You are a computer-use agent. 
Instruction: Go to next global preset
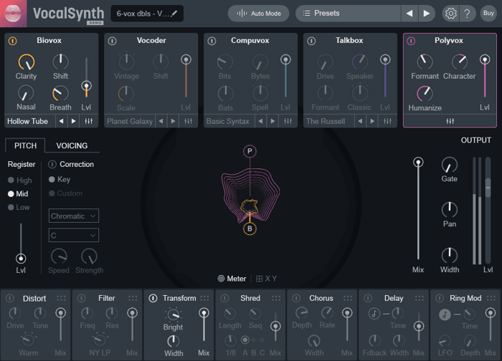click(x=426, y=14)
